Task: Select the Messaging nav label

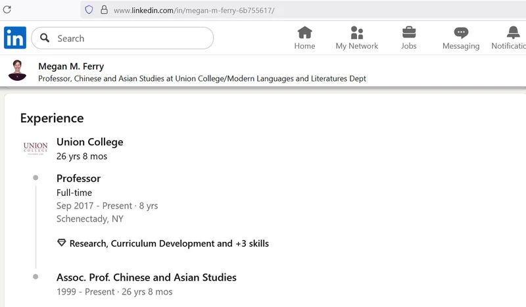Action: [461, 46]
